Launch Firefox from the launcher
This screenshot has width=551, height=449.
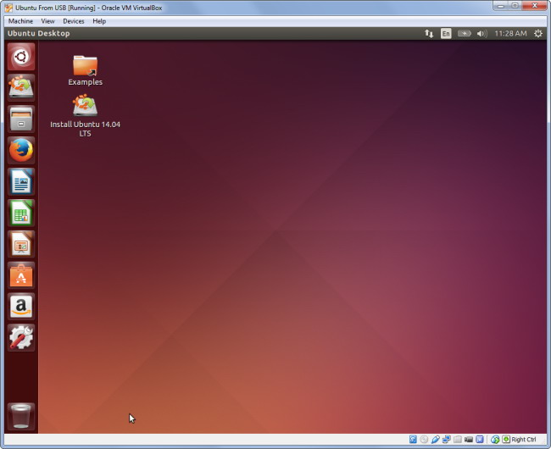coord(21,150)
